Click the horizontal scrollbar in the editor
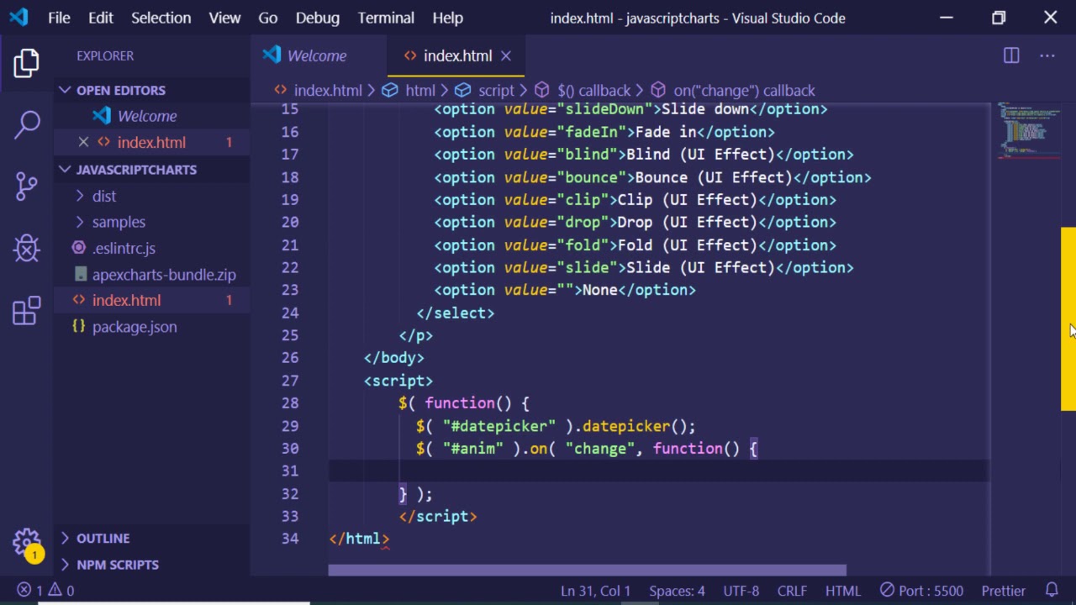 coord(587,571)
